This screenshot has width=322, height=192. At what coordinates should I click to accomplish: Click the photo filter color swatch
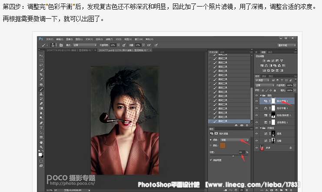pyautogui.click(x=222, y=145)
